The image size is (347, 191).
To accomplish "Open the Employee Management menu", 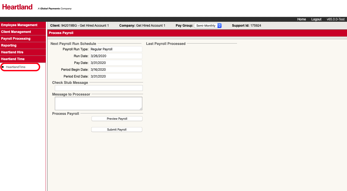I will (19, 25).
